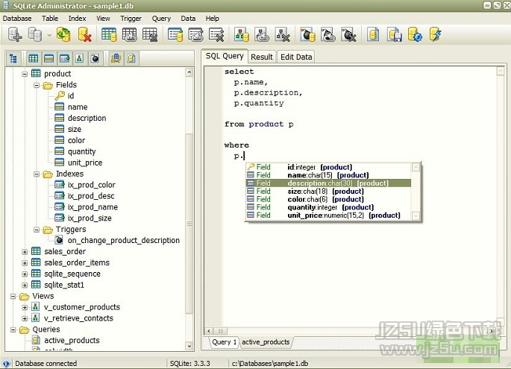The height and width of the screenshot is (369, 511).
Task: Click the delete view toolbar icon
Action: click(283, 34)
